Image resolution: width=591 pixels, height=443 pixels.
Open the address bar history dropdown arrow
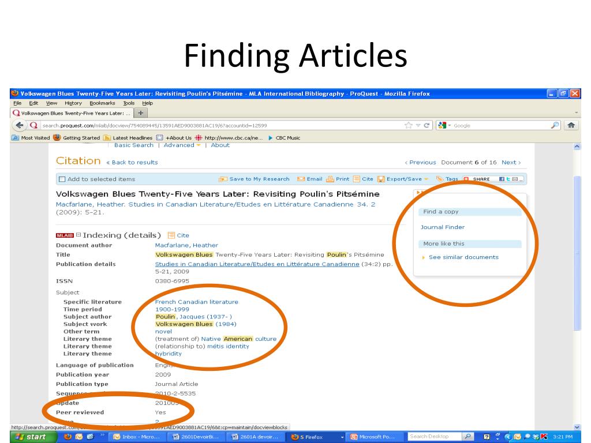pos(418,125)
